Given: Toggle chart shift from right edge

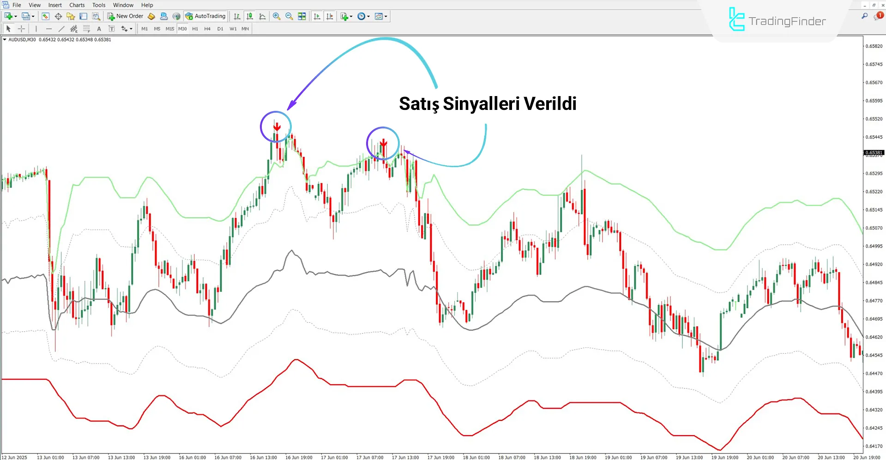Looking at the screenshot, I should click(330, 16).
